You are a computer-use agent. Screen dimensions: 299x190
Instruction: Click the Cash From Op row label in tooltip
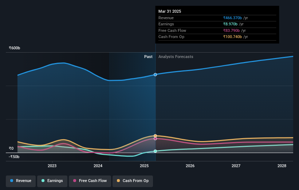tap(171, 37)
